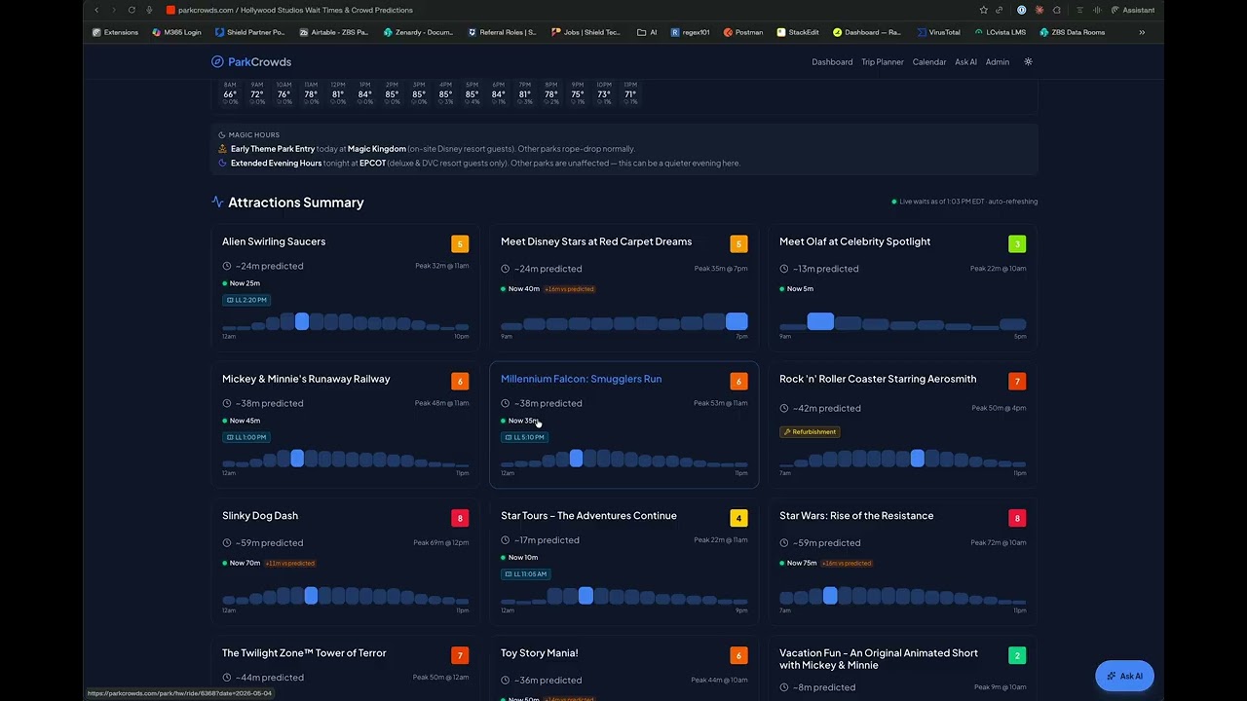Open the Dashboard — Ra... bookmark

coord(866,32)
